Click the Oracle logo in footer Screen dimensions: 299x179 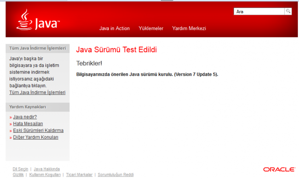(279, 169)
